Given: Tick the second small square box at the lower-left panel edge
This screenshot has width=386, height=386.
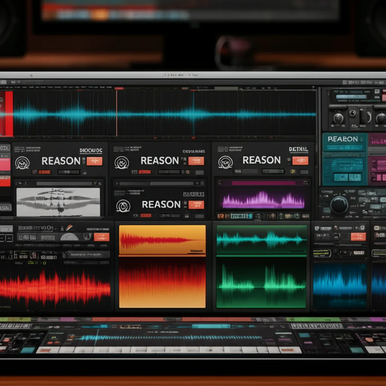Looking at the screenshot, I should 9,238.
